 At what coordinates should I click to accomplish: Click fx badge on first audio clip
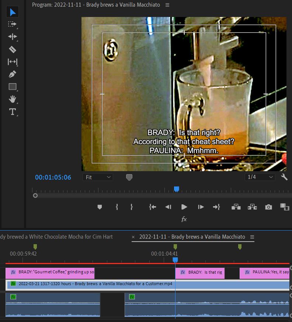(13, 297)
